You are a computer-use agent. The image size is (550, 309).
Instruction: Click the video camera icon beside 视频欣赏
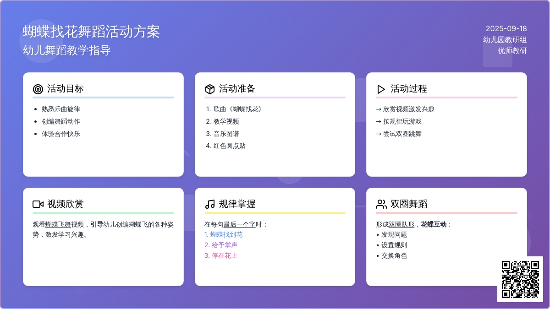pyautogui.click(x=38, y=204)
